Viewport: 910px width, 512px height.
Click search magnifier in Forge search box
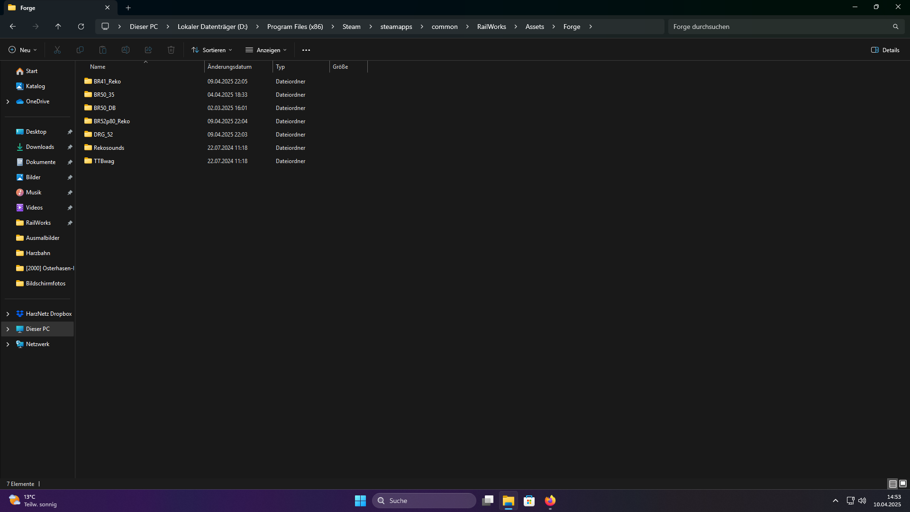895,27
